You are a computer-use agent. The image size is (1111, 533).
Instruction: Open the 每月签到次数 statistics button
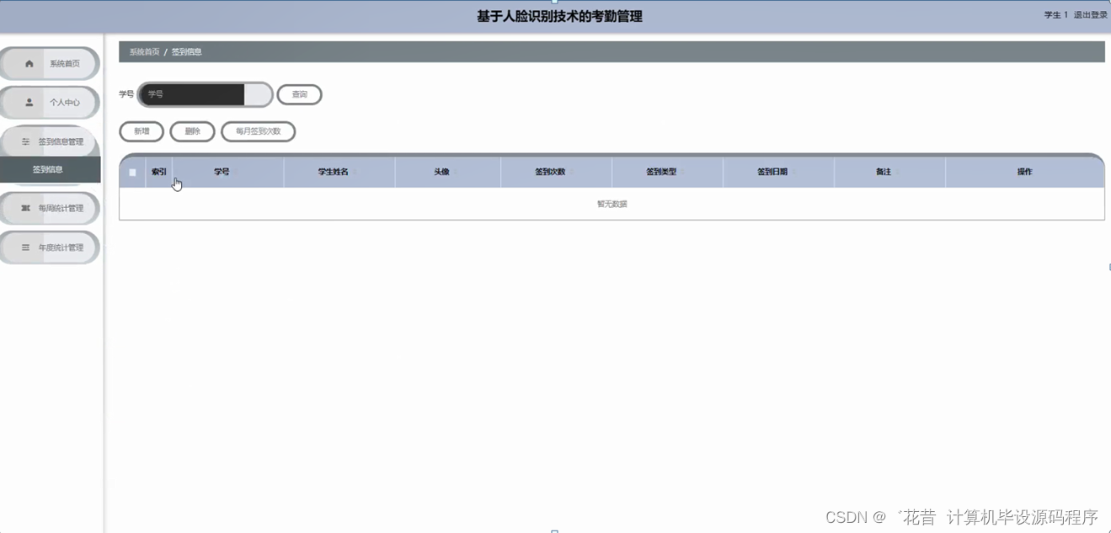(x=258, y=131)
